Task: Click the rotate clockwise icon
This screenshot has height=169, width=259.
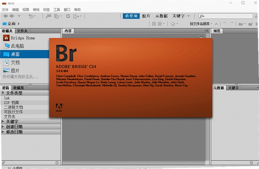Action: 231,24
